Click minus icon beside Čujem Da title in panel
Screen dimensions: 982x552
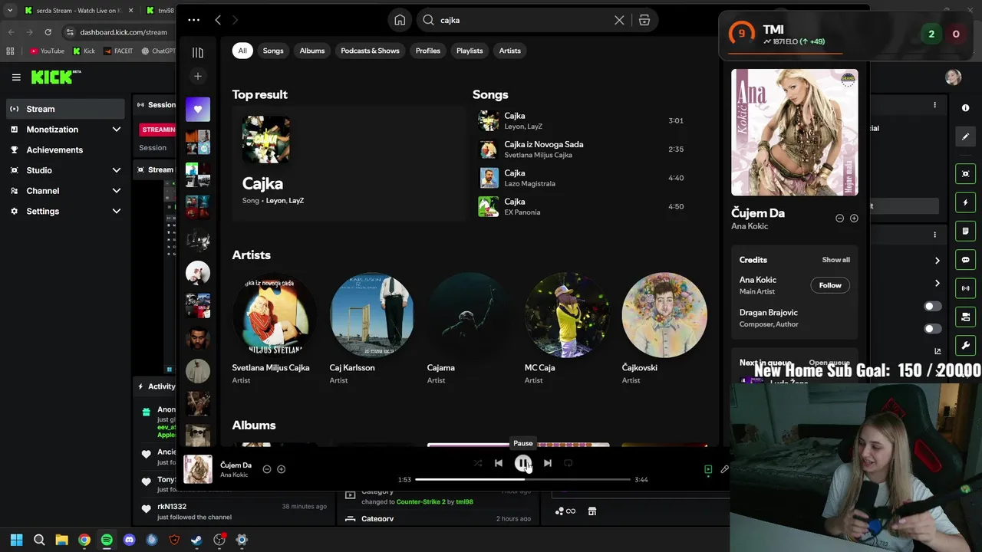pos(839,219)
